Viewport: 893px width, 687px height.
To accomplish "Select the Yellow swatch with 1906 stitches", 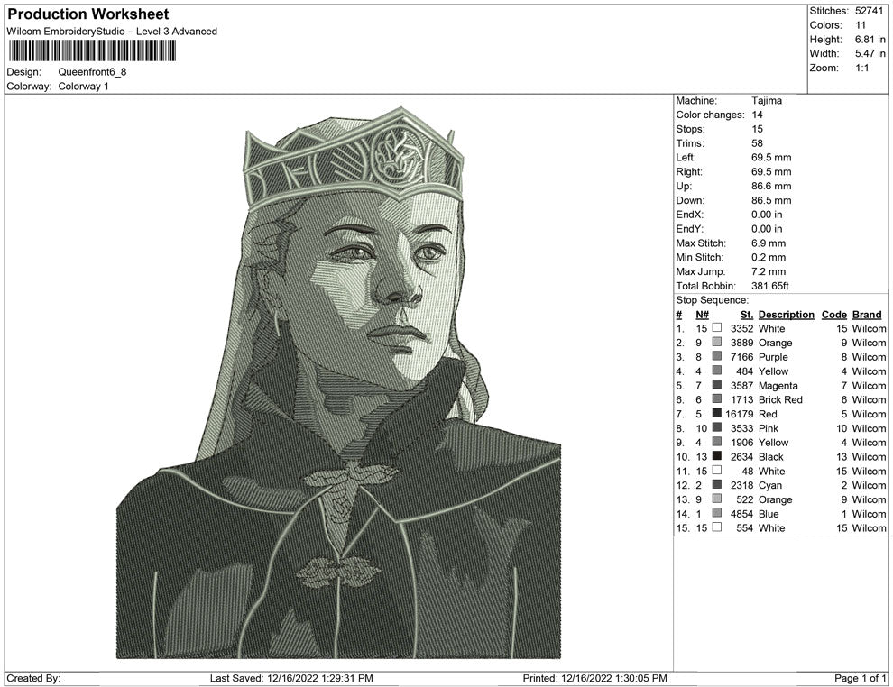I will tap(717, 442).
